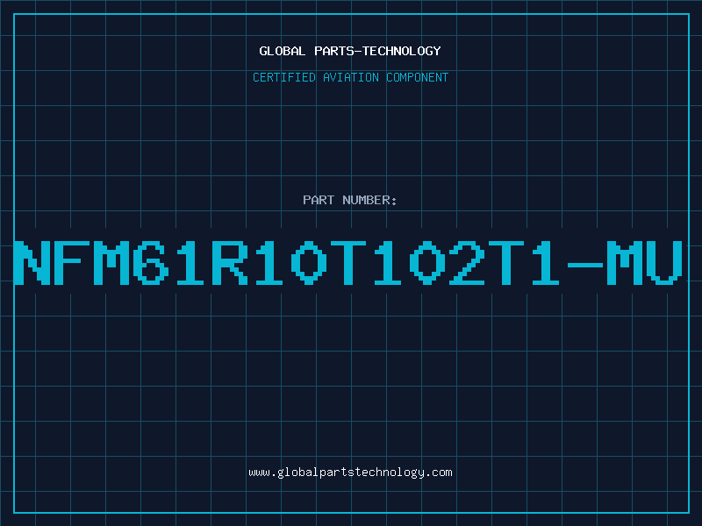
Task: Open the www.globalpartstechnology.com link
Action: click(350, 473)
